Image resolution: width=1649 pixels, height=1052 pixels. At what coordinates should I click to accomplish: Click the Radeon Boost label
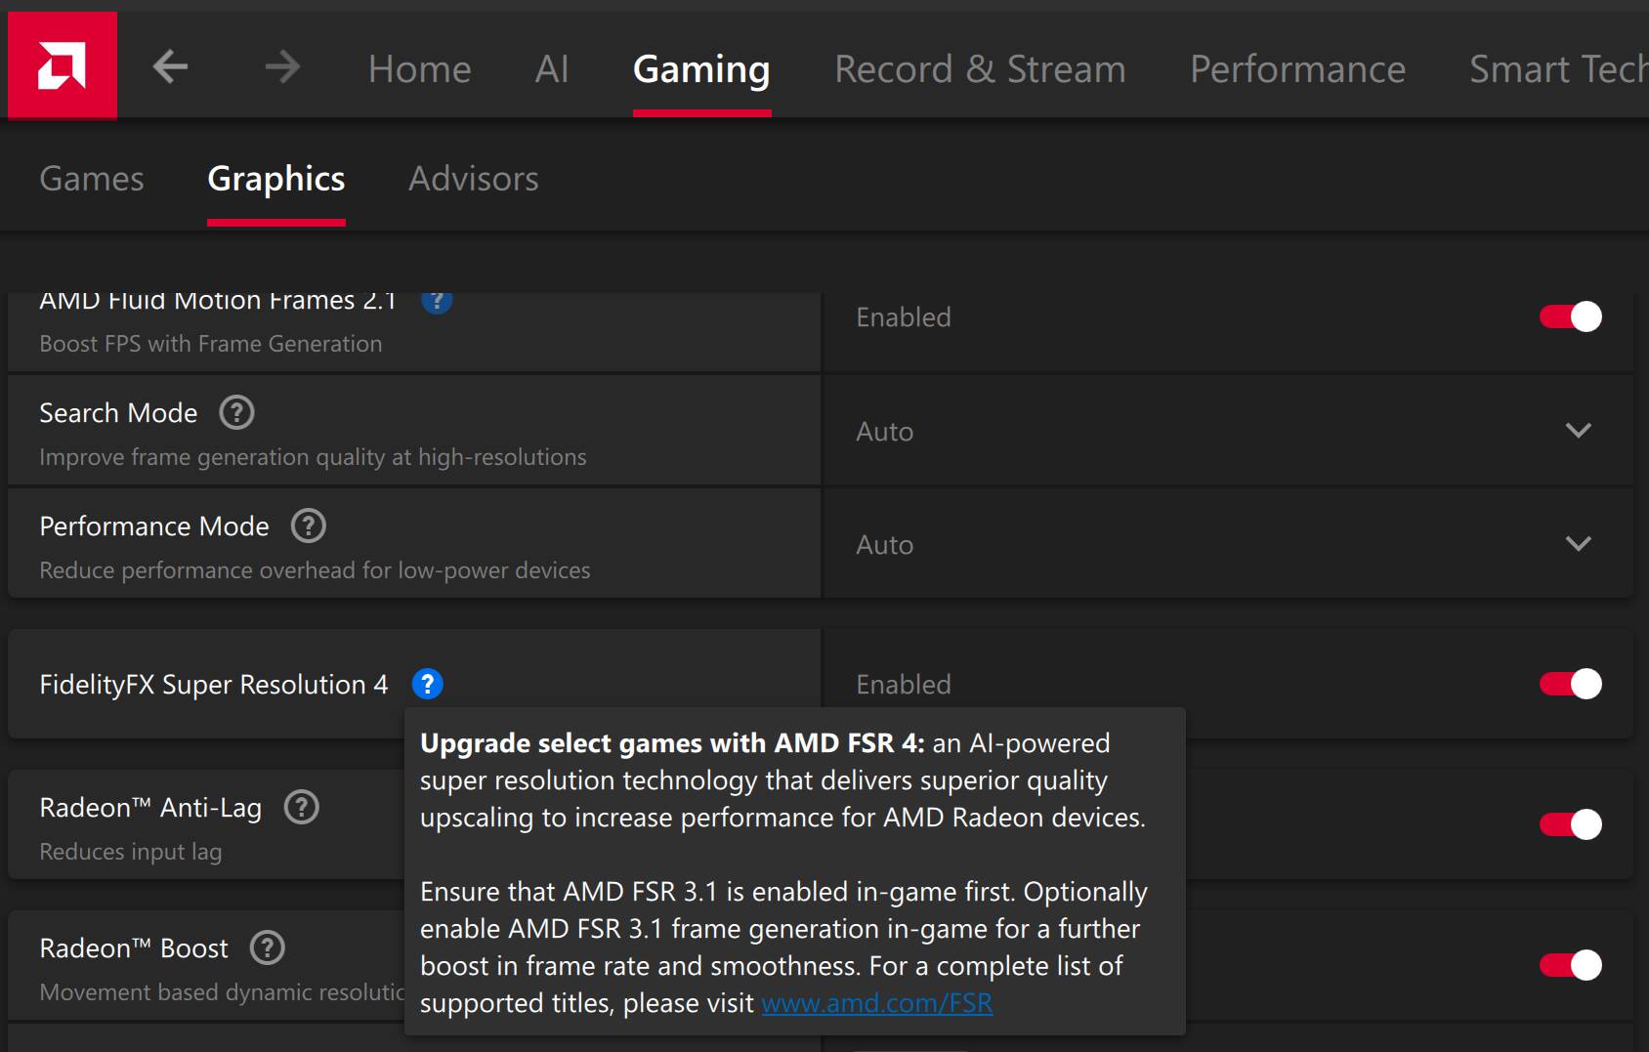click(134, 948)
